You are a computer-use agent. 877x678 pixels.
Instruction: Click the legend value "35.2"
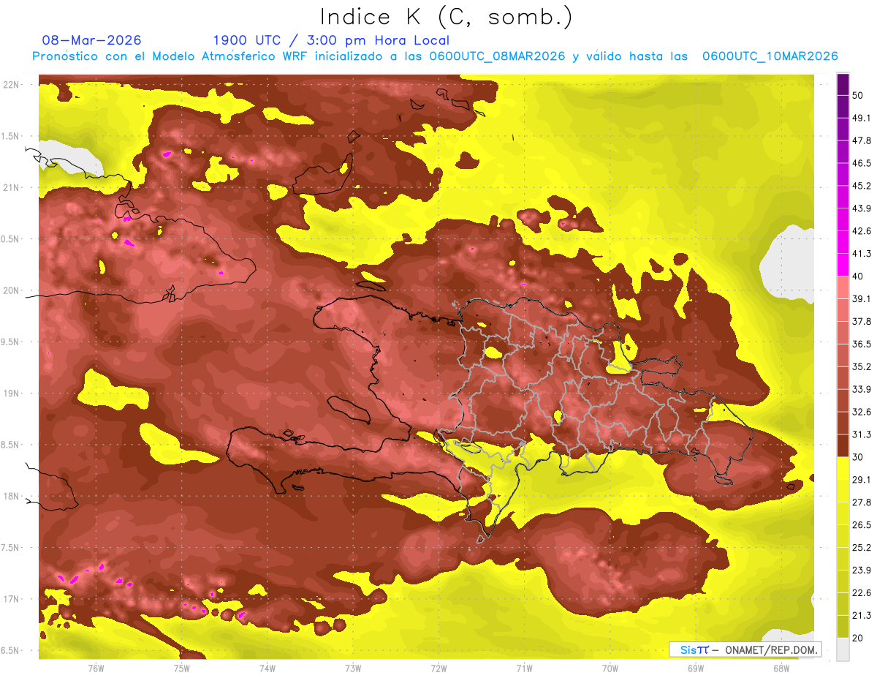pos(862,366)
